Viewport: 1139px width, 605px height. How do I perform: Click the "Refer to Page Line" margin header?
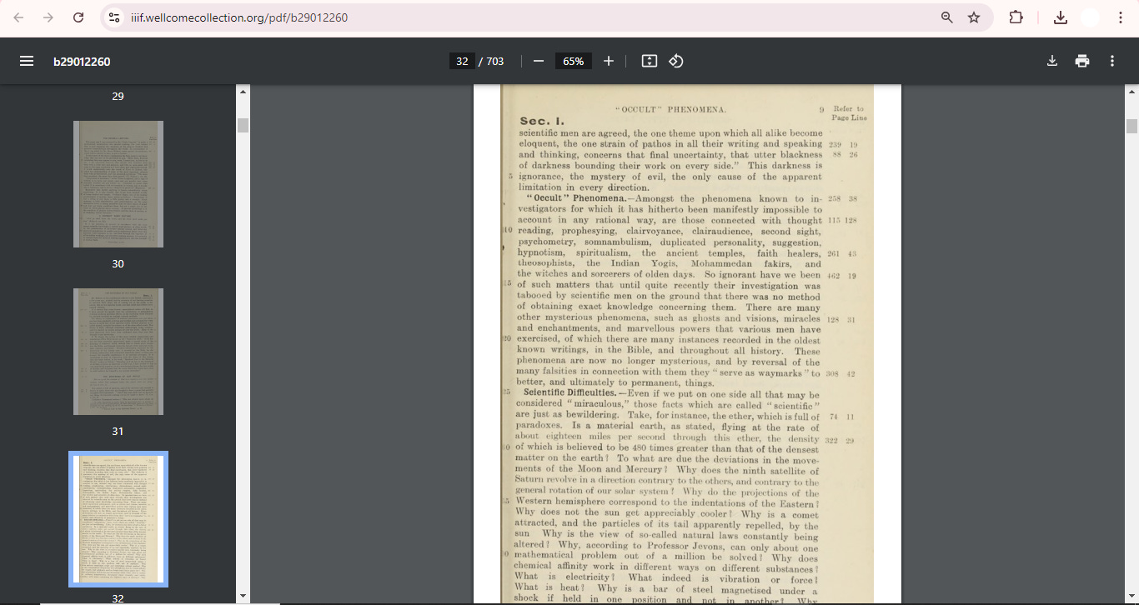(849, 113)
